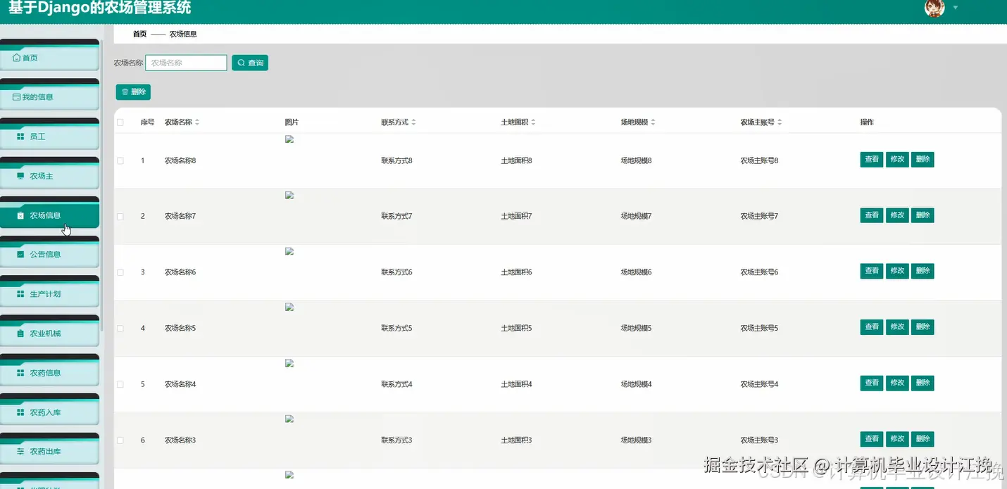The height and width of the screenshot is (489, 1007).
Task: Click the user avatar in header
Action: [934, 8]
